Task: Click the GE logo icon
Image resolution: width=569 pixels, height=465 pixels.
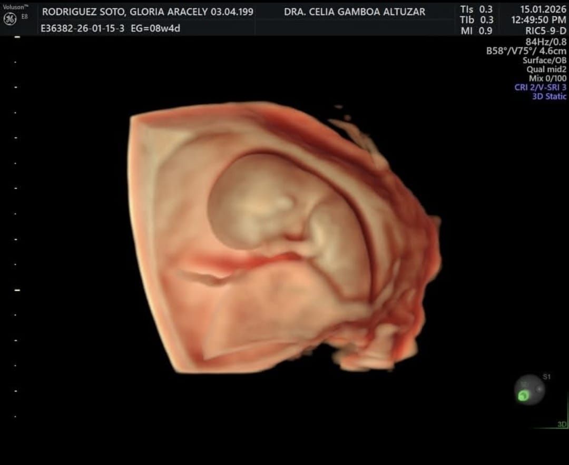Action: pos(9,19)
